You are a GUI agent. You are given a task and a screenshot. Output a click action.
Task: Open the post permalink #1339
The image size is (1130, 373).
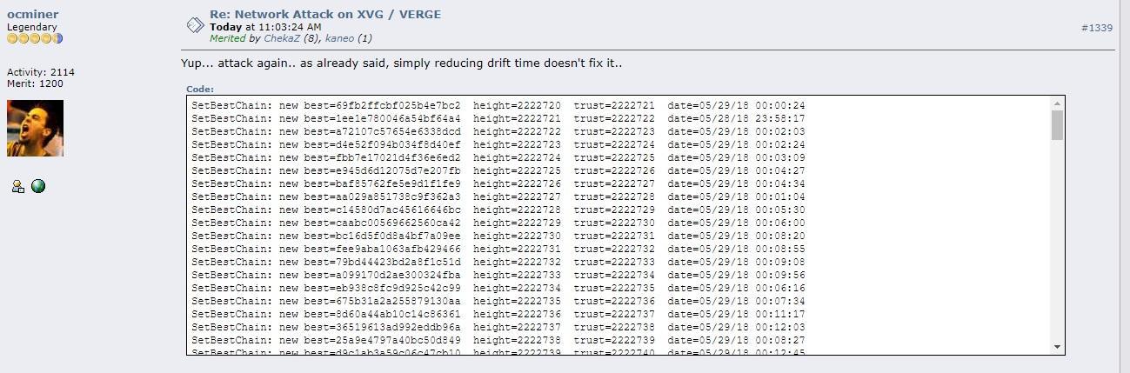pyautogui.click(x=1097, y=28)
